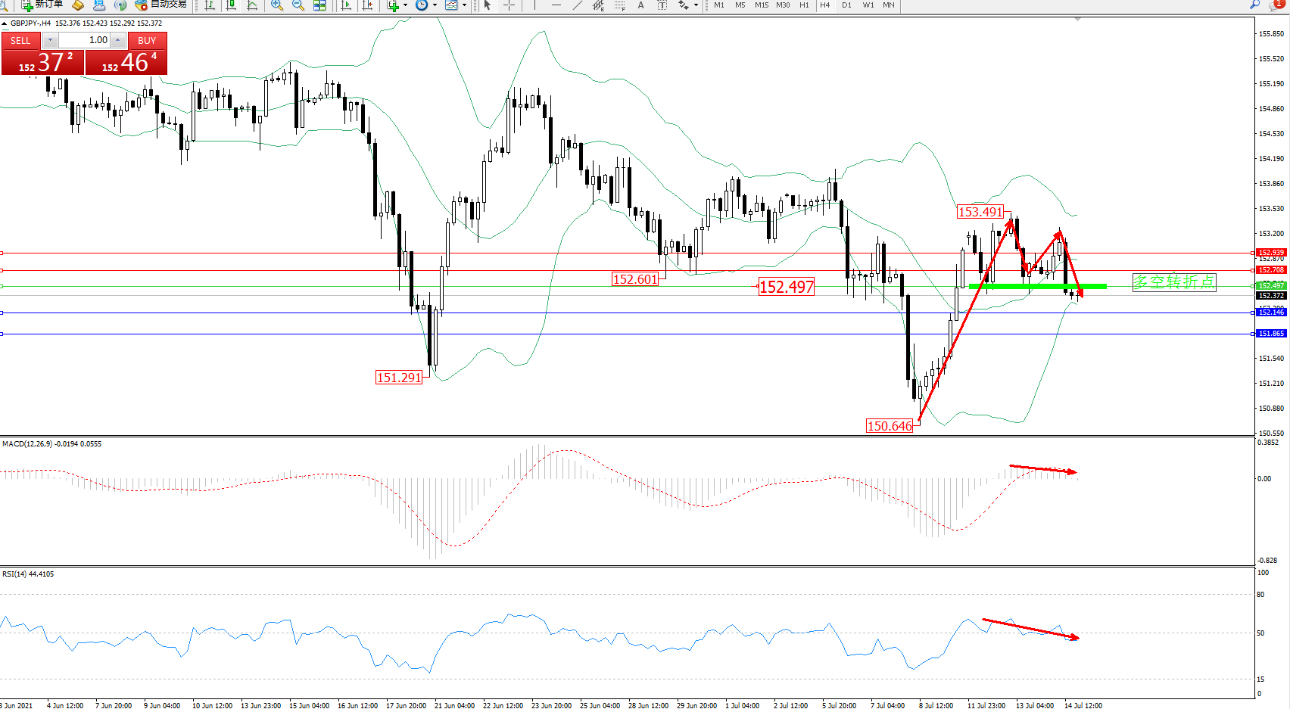Select the crosshair tool
The height and width of the screenshot is (709, 1290).
pos(509,5)
